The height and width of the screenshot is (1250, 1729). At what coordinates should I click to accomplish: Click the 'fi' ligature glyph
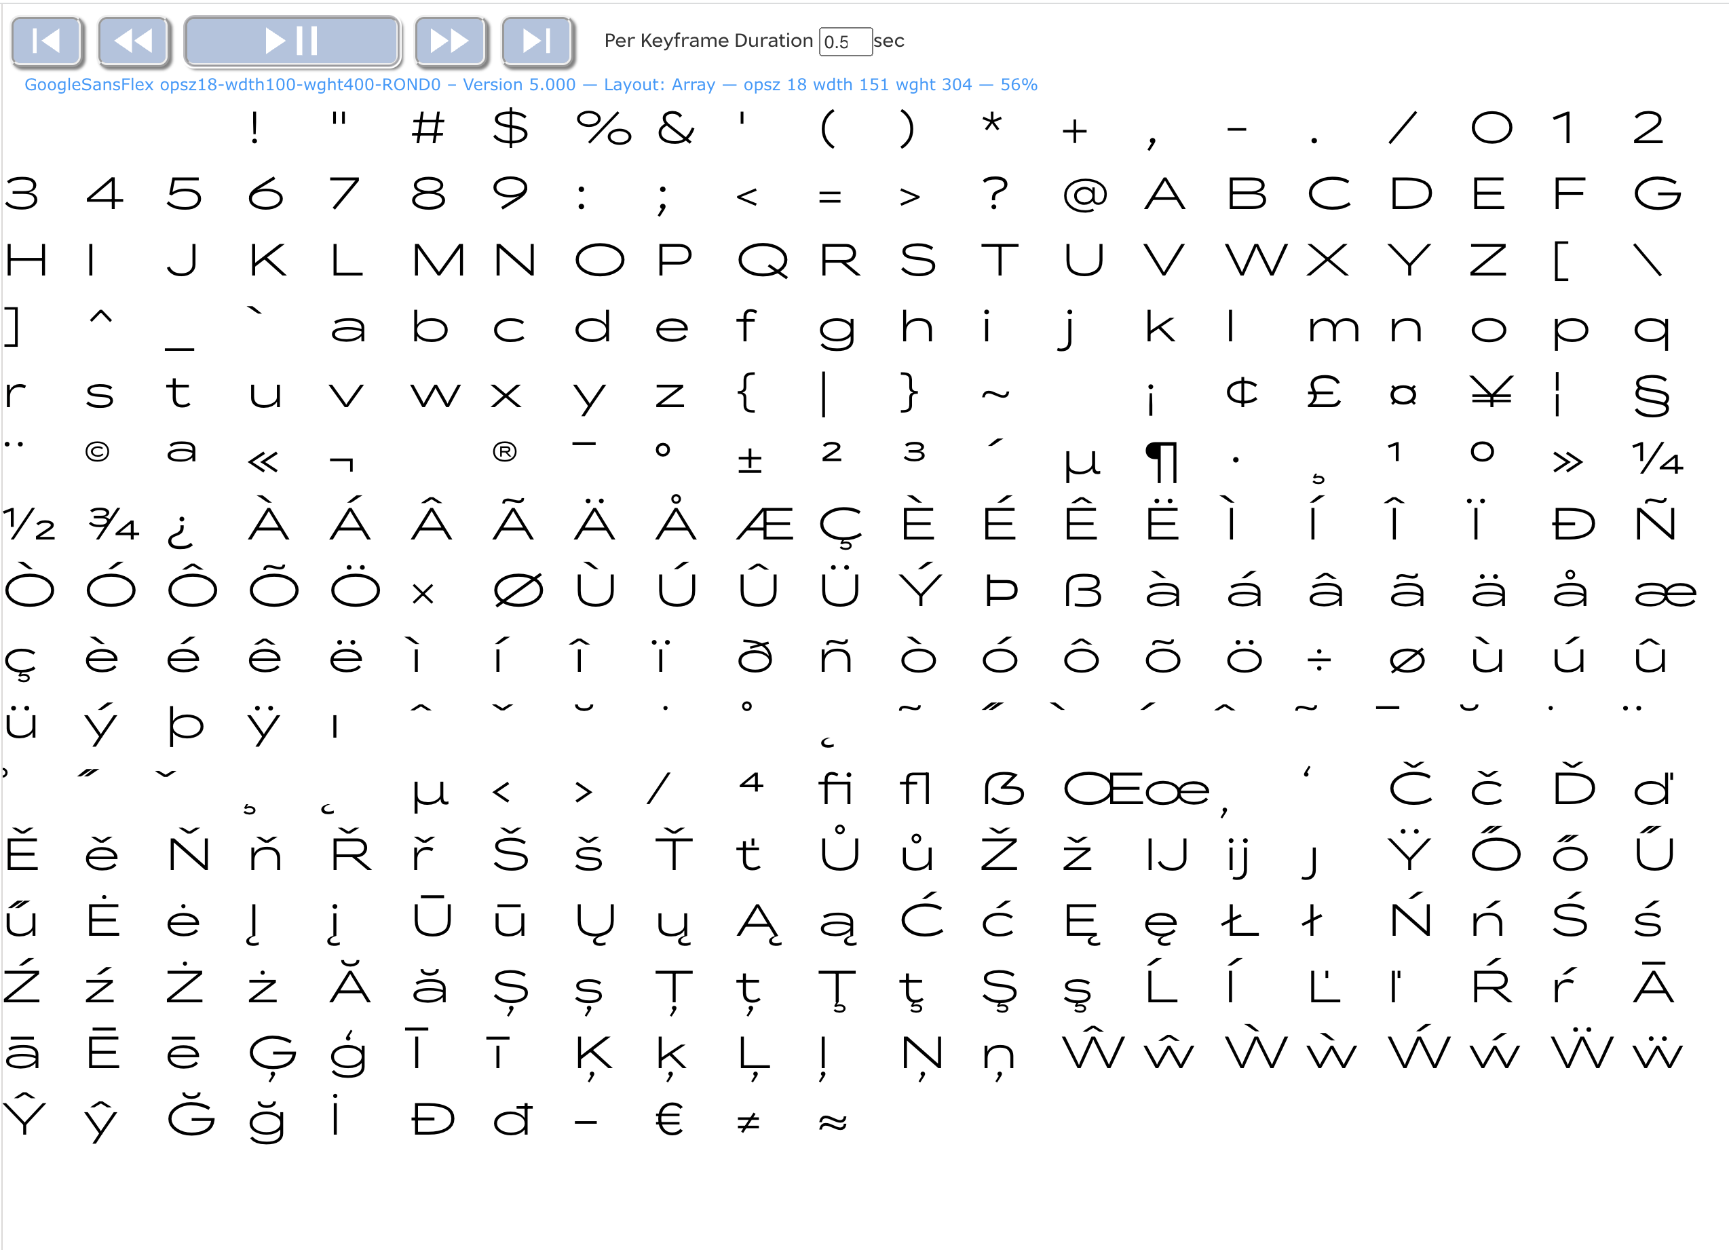point(835,787)
